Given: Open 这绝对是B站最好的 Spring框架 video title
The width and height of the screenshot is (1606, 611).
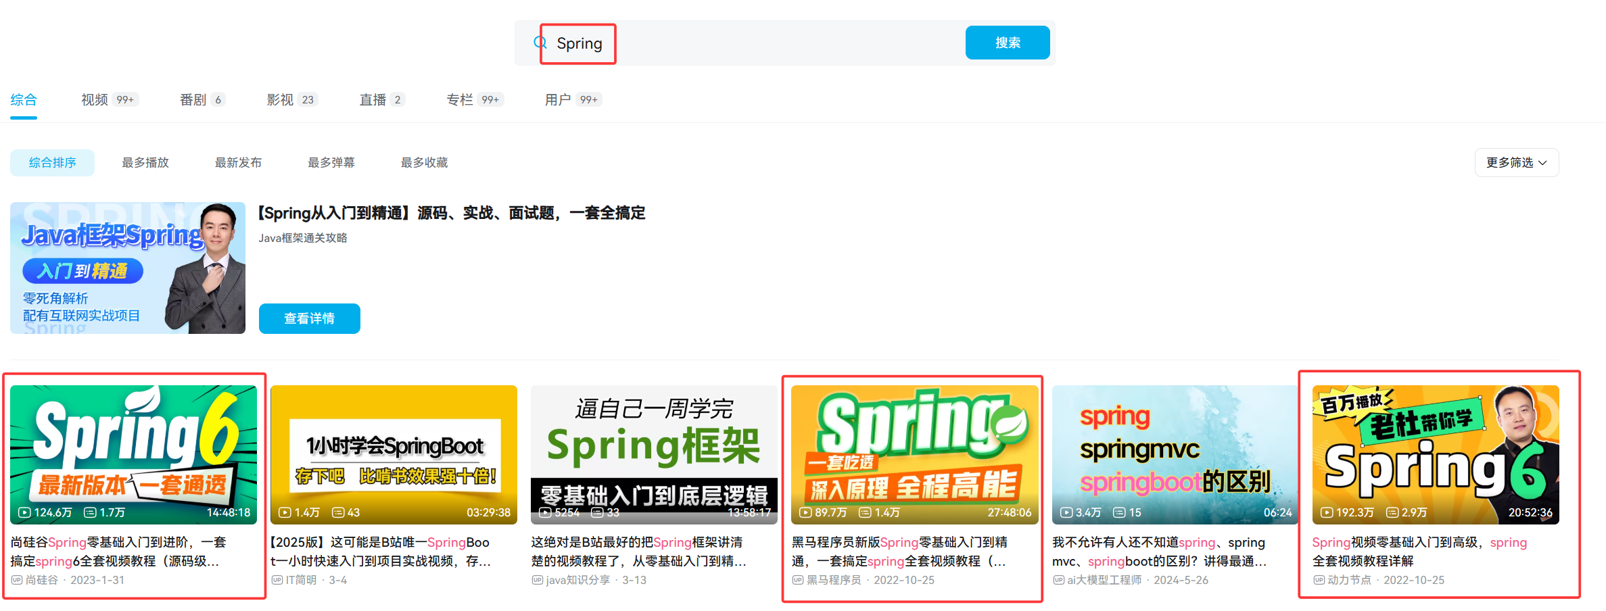Looking at the screenshot, I should pos(639,552).
